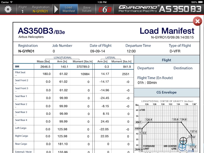Select Seat Front 2 lateral arm -14.17
The height and width of the screenshot is (153, 204).
coord(104,82)
